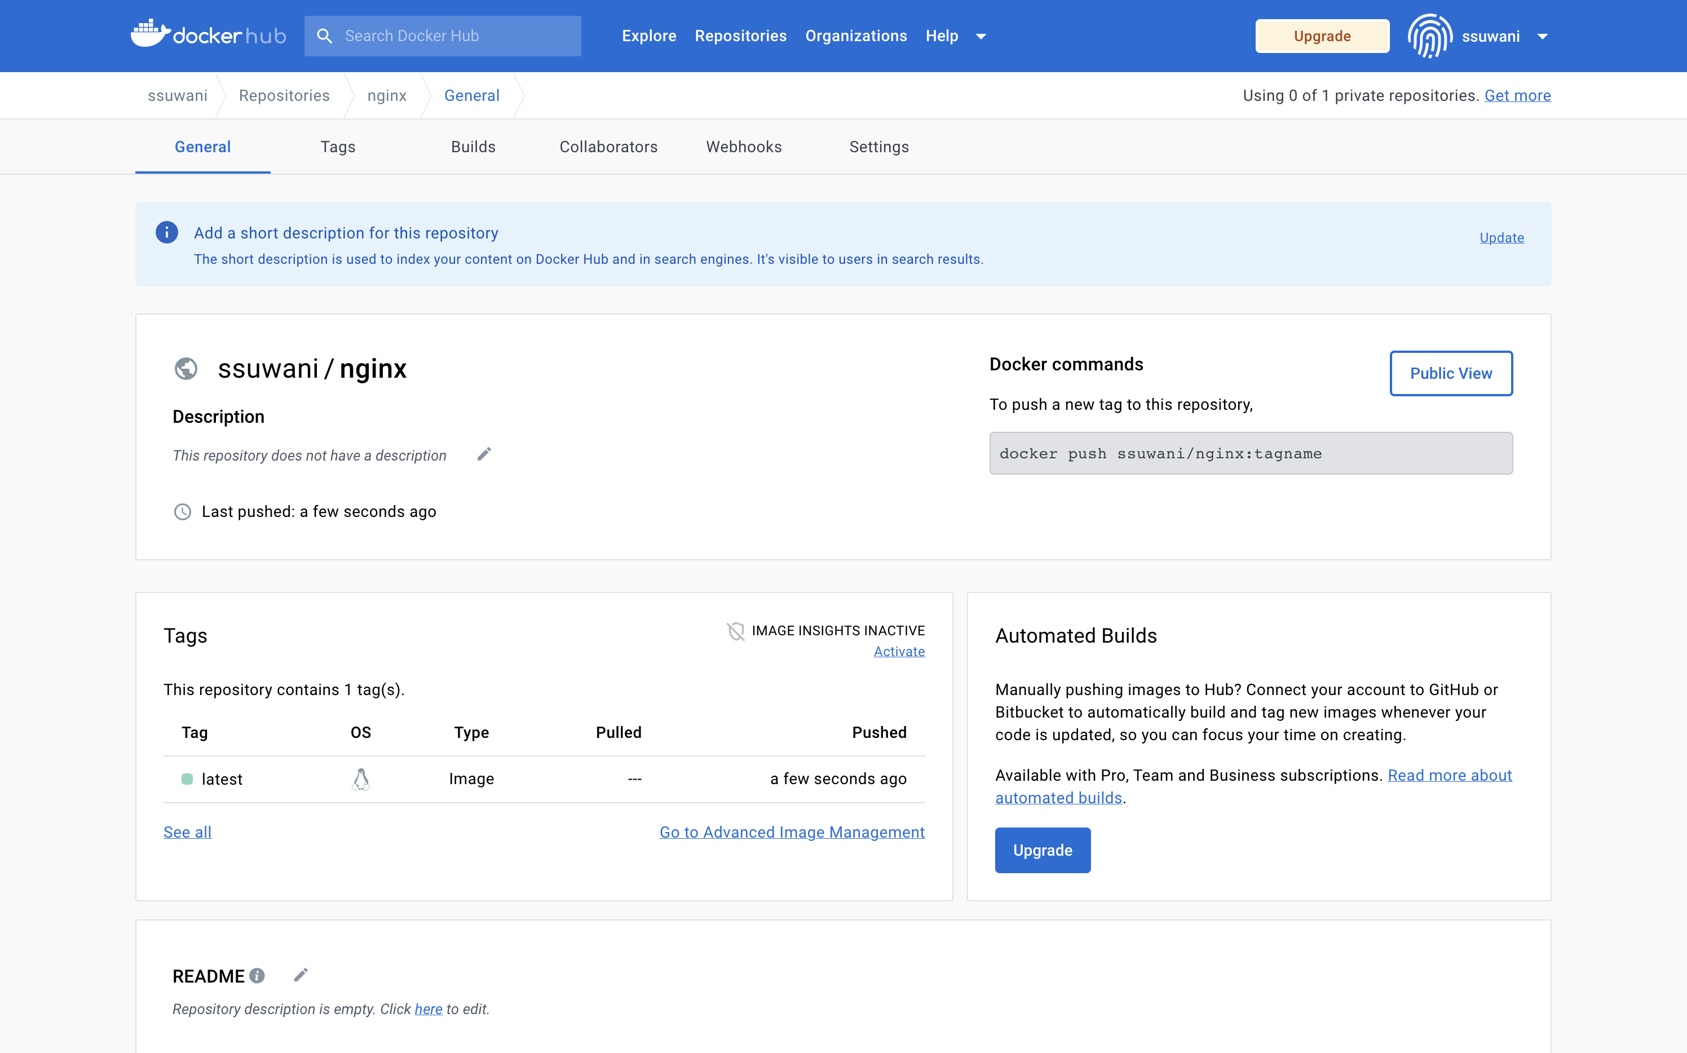Click the ssuwani username in header
This screenshot has height=1053, width=1687.
(1491, 36)
